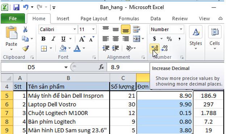The width and height of the screenshot is (226, 134).
Task: Toggle Italic formatting
Action: tap(53, 39)
